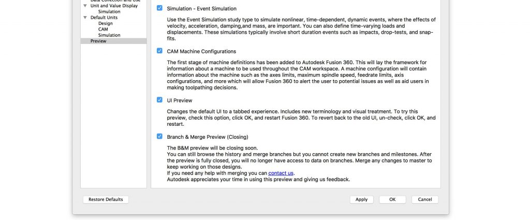530x220 pixels.
Task: Click the Apply button
Action: tap(361, 199)
